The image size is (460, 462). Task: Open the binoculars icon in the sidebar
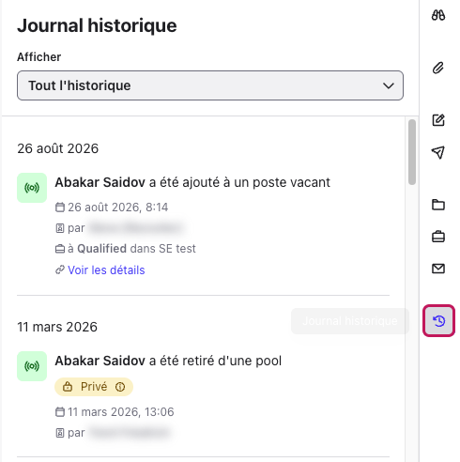438,15
